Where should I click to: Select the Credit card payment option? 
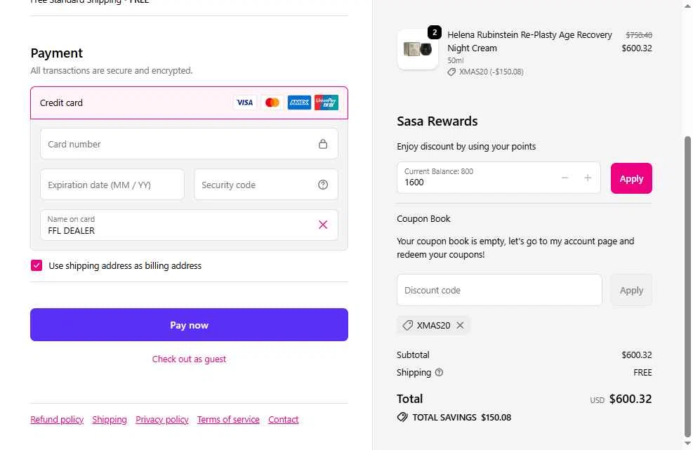pyautogui.click(x=189, y=103)
